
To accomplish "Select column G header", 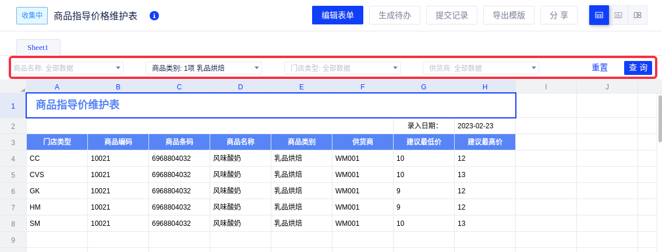I will (x=424, y=87).
